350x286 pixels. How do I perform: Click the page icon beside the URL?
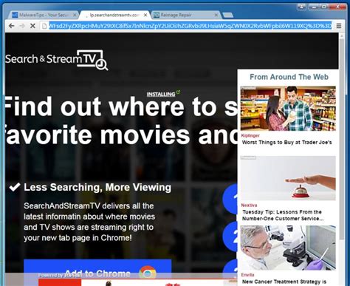coord(44,26)
